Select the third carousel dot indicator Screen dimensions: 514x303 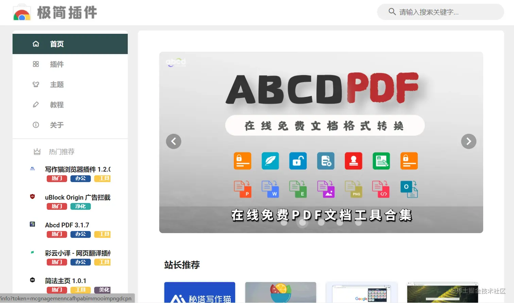[321, 223]
